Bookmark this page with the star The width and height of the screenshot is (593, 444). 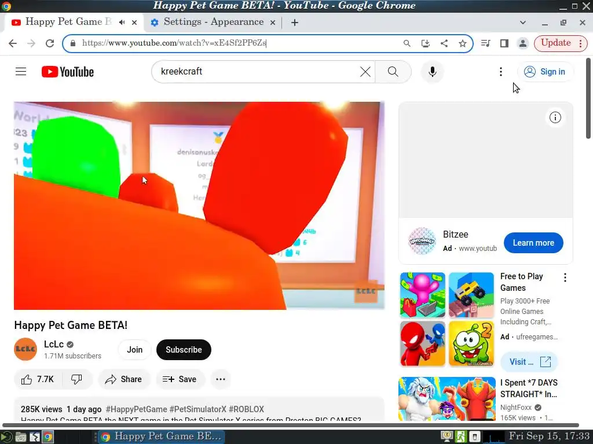coord(463,43)
